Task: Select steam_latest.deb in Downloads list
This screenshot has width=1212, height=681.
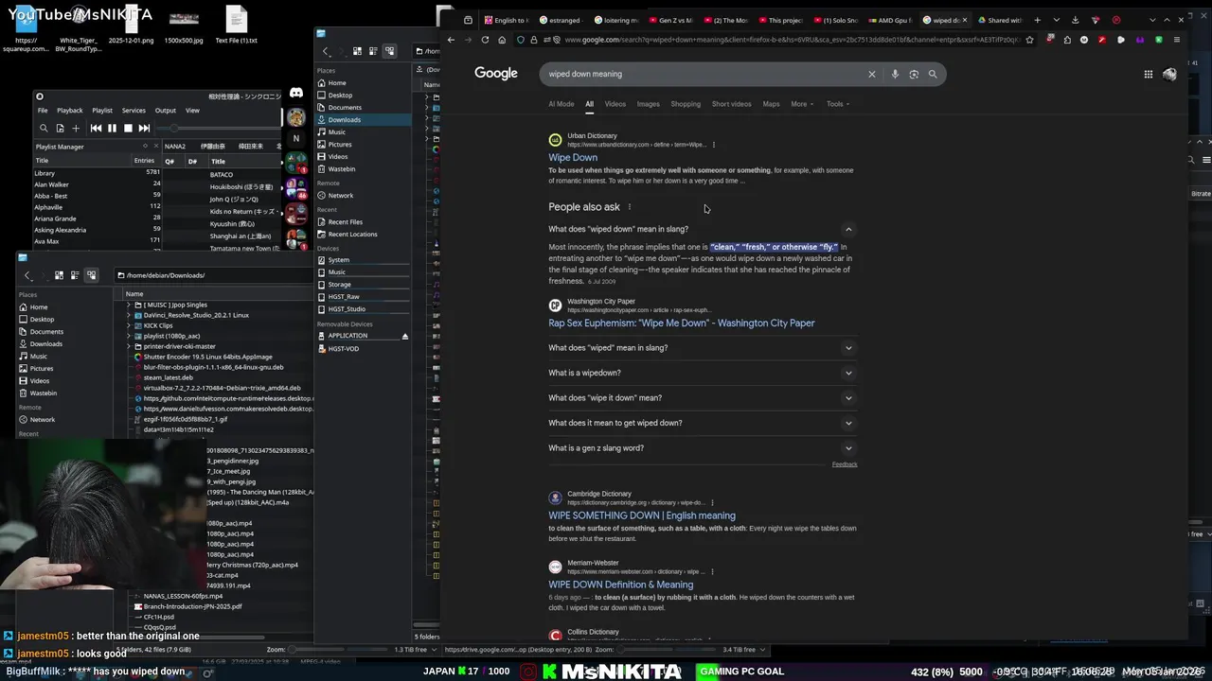Action: [x=168, y=377]
